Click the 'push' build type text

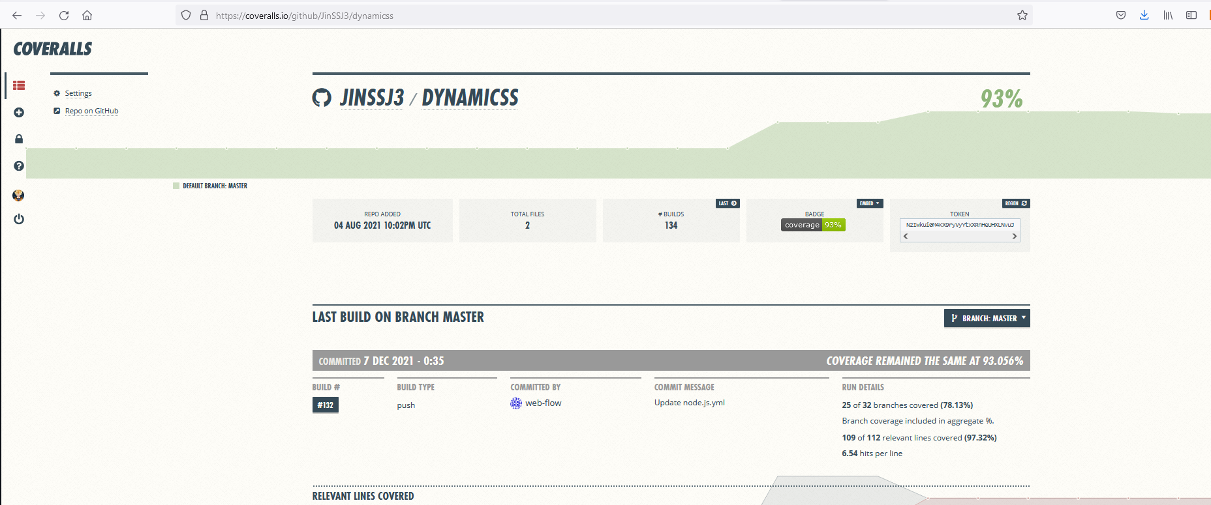(x=406, y=405)
